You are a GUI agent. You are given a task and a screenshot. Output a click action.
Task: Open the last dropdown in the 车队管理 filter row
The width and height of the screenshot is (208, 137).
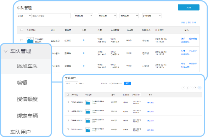point(152,16)
